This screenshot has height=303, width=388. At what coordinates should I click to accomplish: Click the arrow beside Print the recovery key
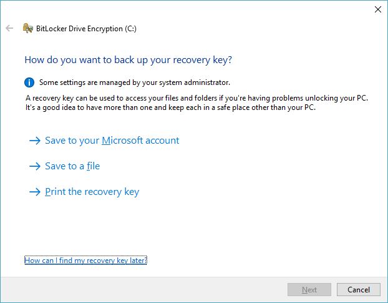point(35,192)
